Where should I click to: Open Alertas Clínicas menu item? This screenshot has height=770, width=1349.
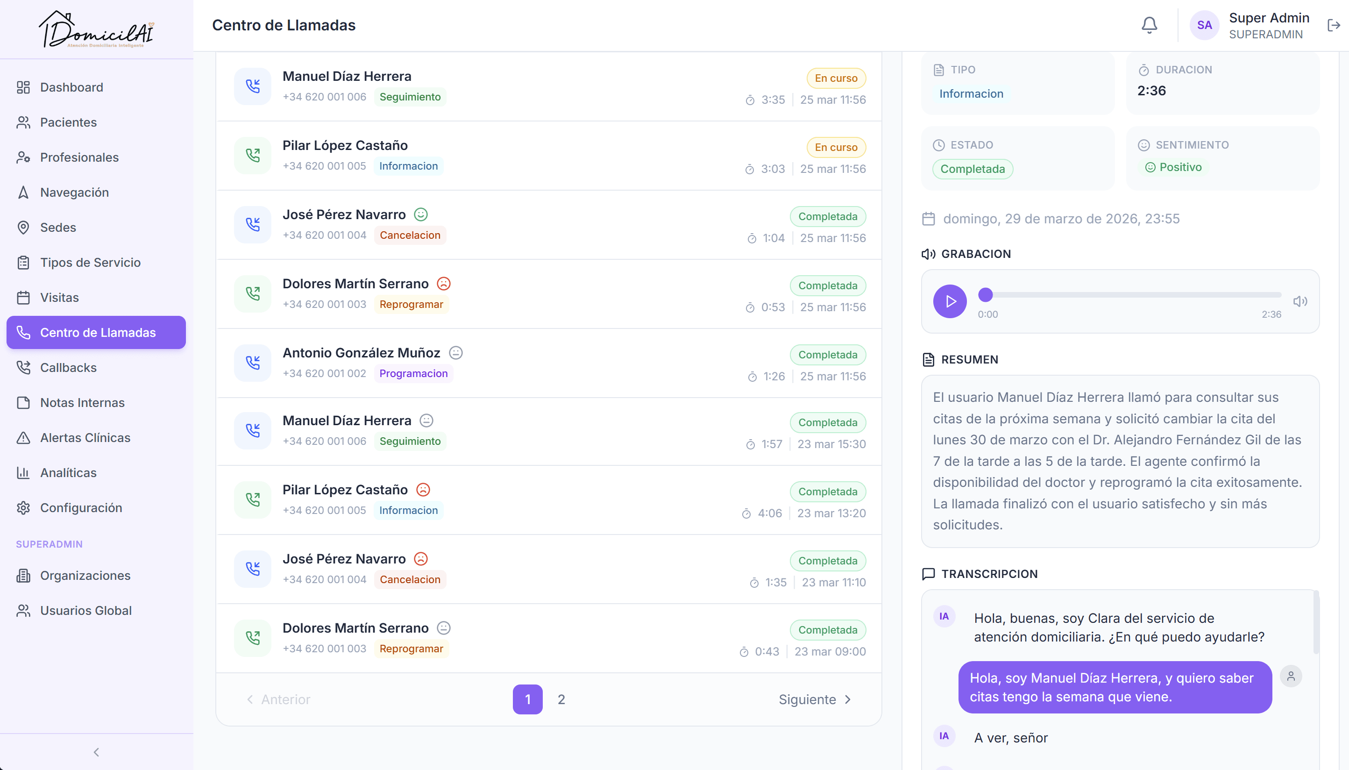click(85, 437)
